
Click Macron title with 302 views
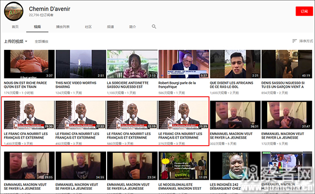231,136
